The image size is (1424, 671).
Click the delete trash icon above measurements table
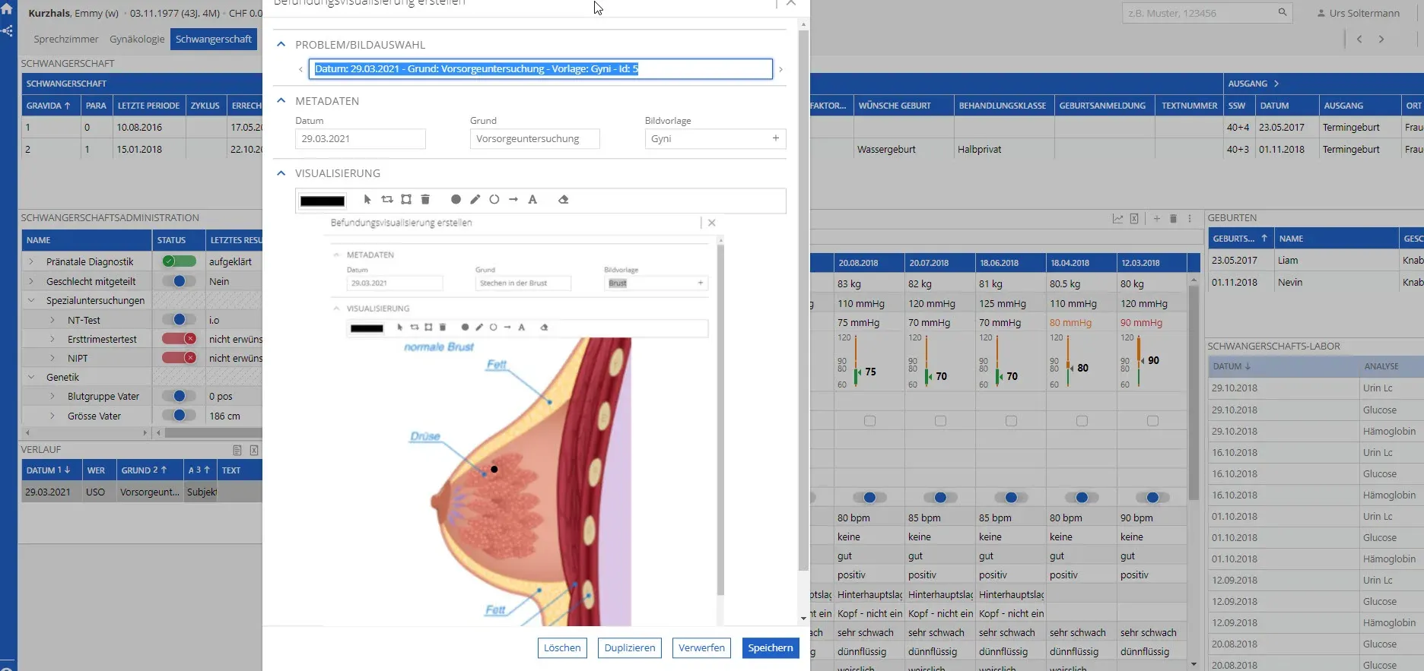click(1173, 219)
